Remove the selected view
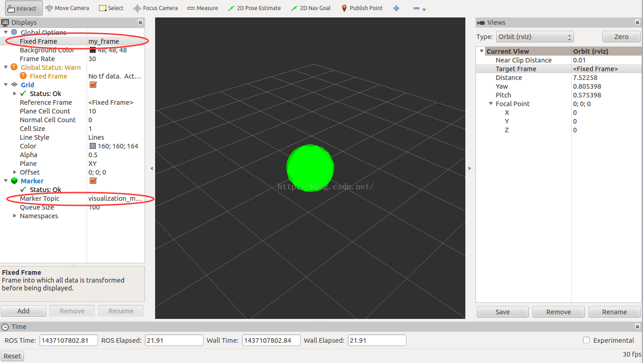Image resolution: width=643 pixels, height=363 pixels. click(559, 312)
